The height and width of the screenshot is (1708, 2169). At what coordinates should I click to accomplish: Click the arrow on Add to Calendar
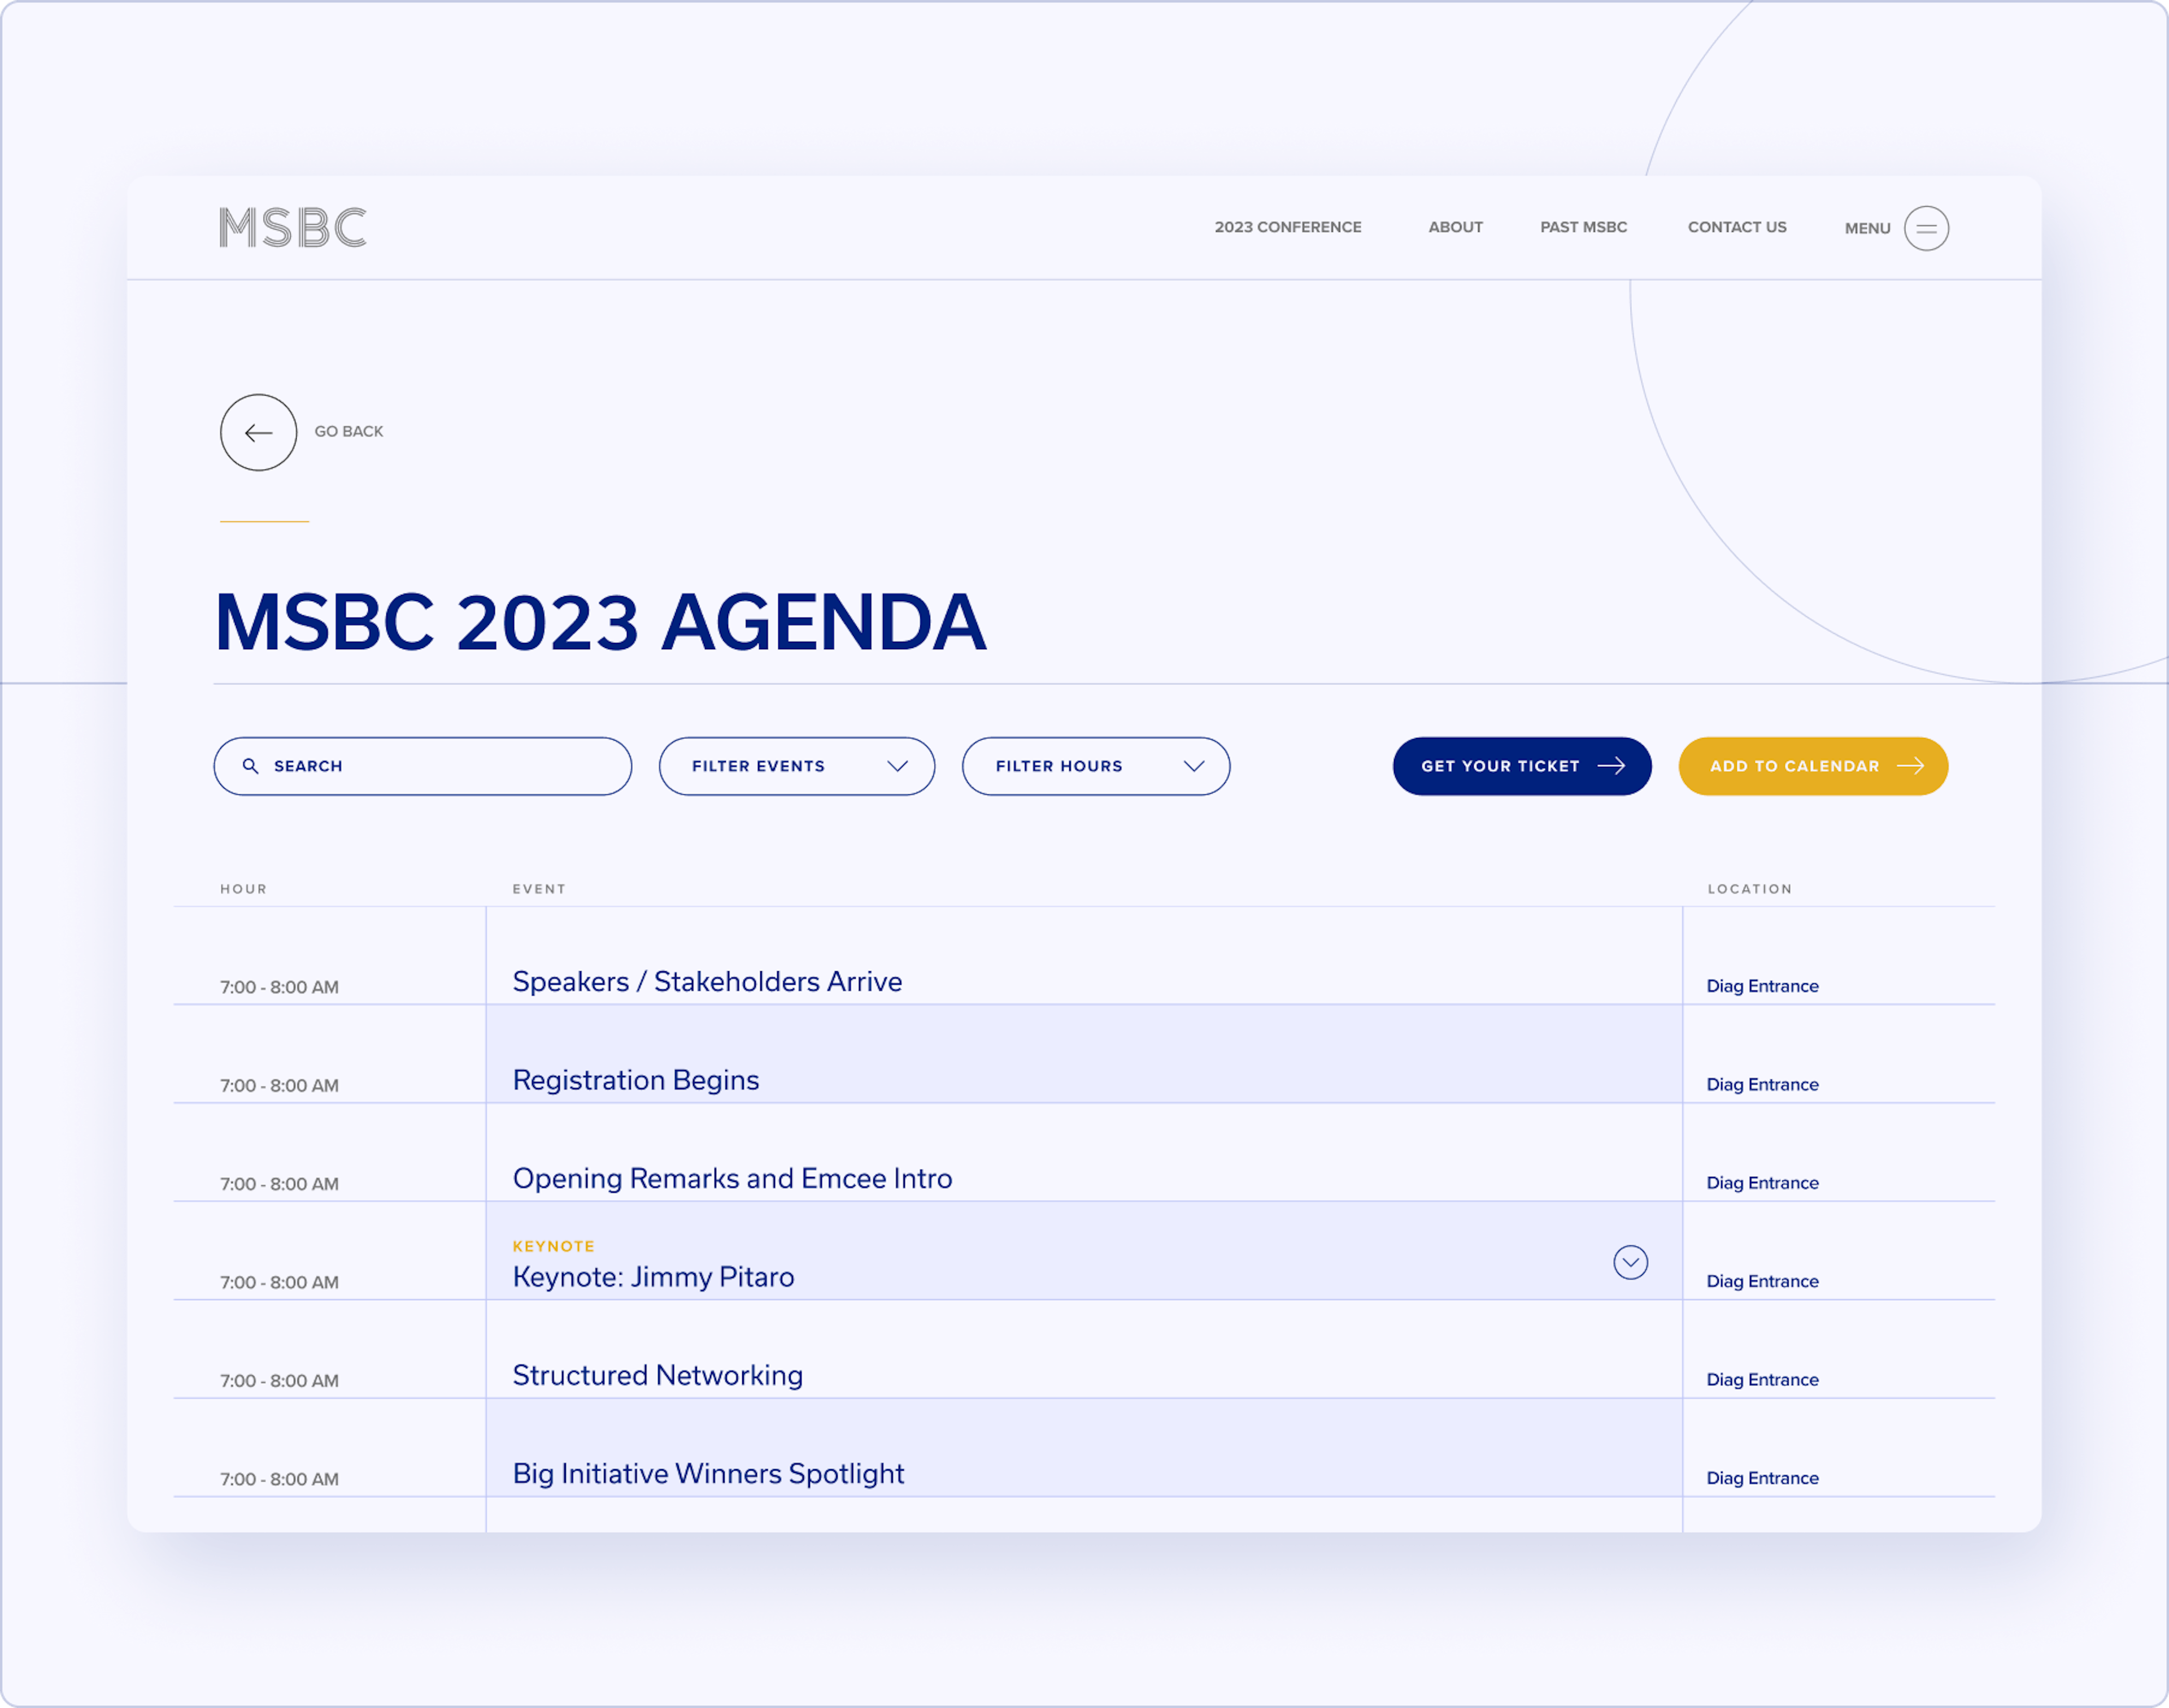coord(1910,766)
